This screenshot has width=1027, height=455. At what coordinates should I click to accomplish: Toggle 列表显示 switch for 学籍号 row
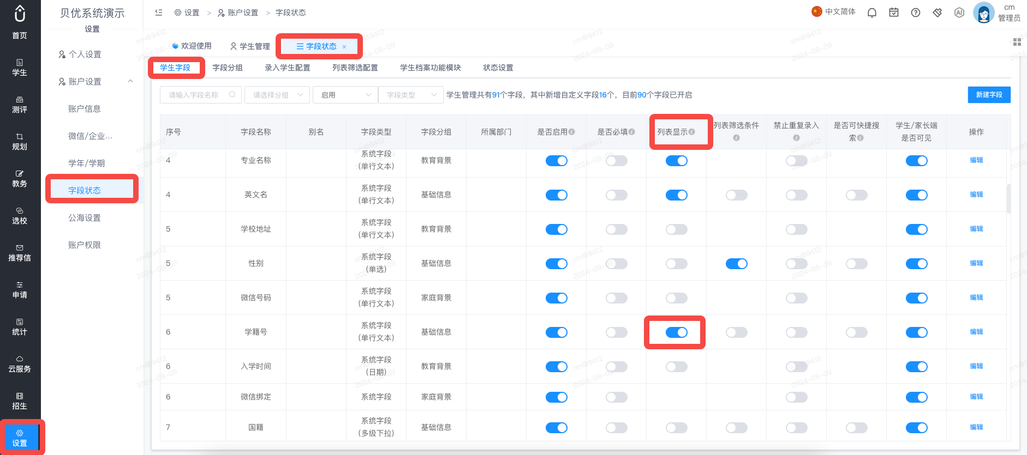(677, 332)
